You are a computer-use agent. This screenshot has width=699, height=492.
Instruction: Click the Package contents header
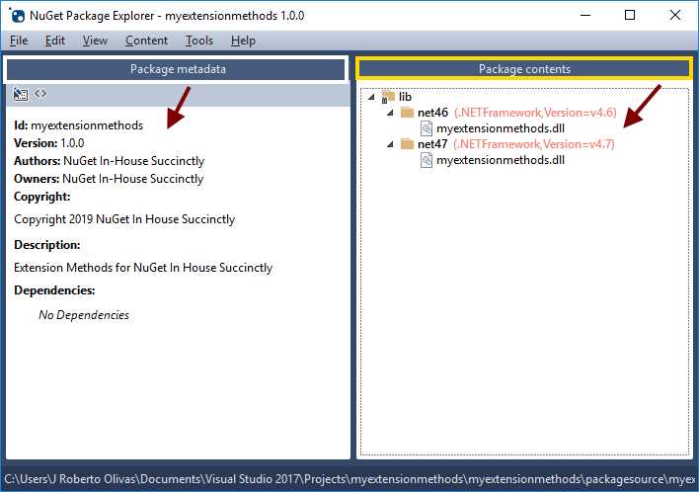[524, 69]
